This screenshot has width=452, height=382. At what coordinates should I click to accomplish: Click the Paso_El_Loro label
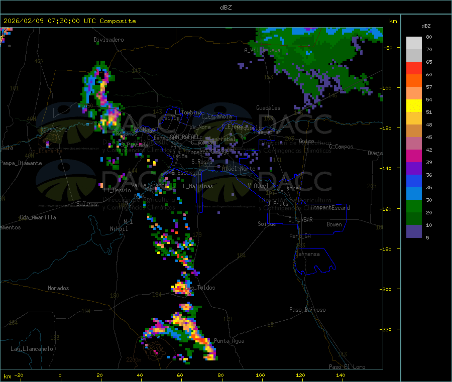pos(347,367)
